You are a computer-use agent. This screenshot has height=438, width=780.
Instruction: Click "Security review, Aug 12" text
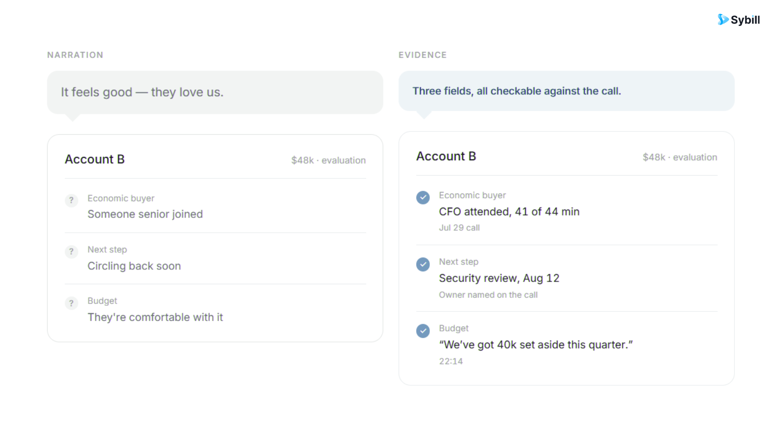coord(499,278)
